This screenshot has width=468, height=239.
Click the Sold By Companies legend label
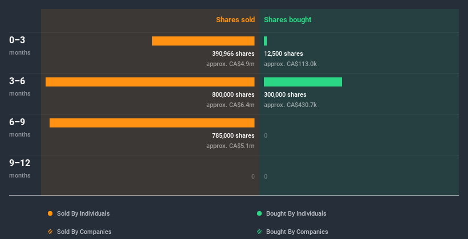[84, 232]
